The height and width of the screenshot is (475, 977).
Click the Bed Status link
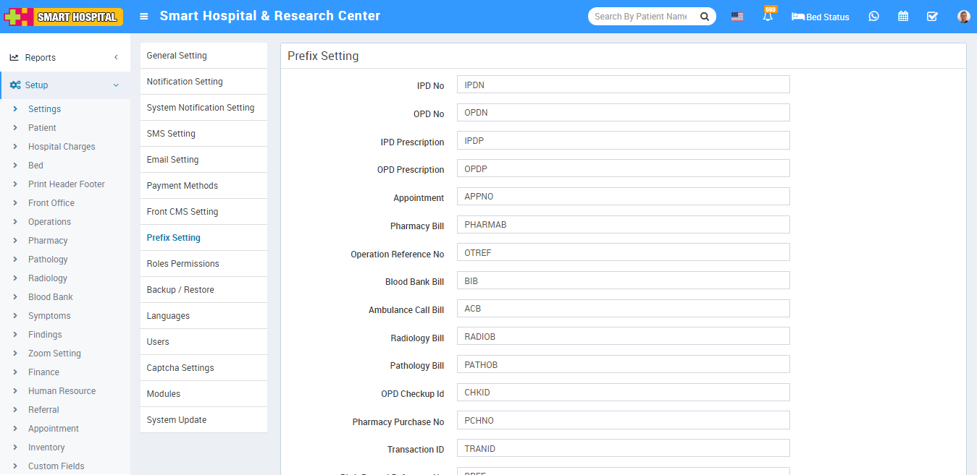point(821,17)
